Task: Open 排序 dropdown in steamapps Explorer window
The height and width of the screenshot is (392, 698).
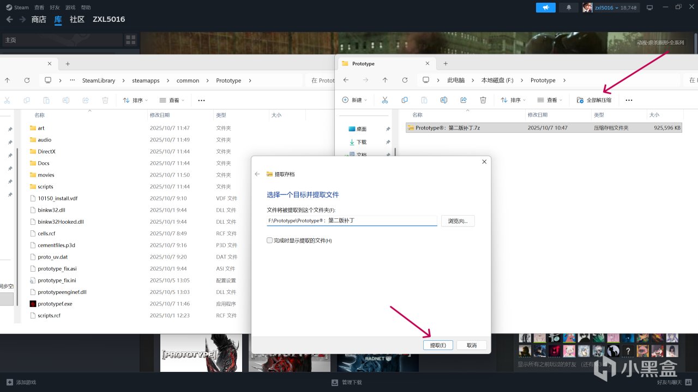Action: 135,100
